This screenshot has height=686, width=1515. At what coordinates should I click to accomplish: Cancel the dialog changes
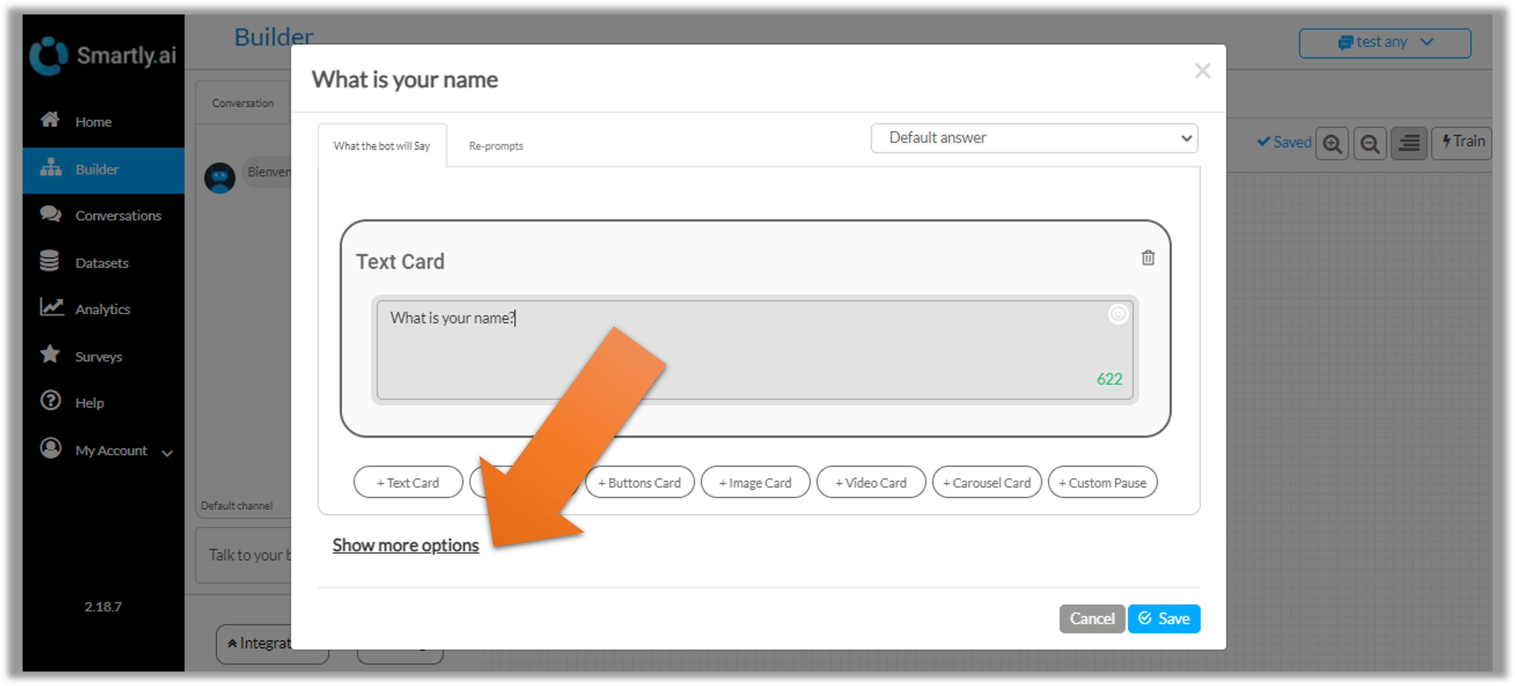[1091, 618]
